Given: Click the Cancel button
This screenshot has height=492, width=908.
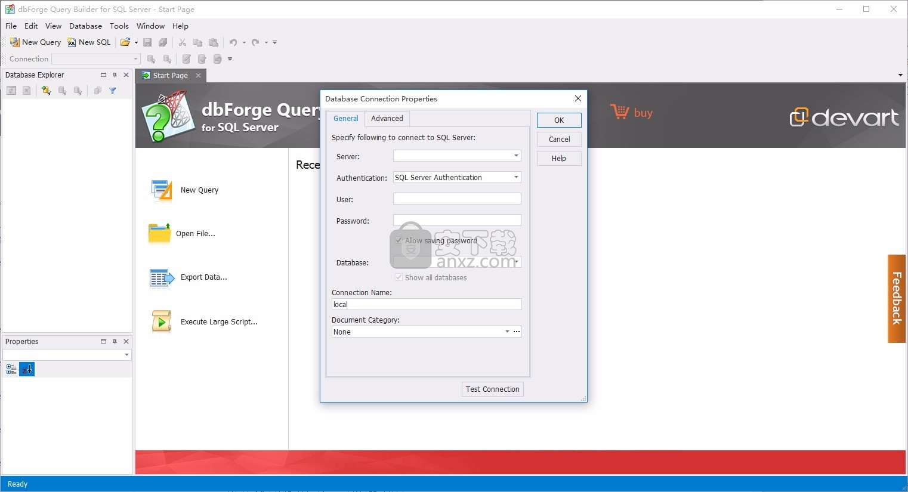Looking at the screenshot, I should point(559,139).
